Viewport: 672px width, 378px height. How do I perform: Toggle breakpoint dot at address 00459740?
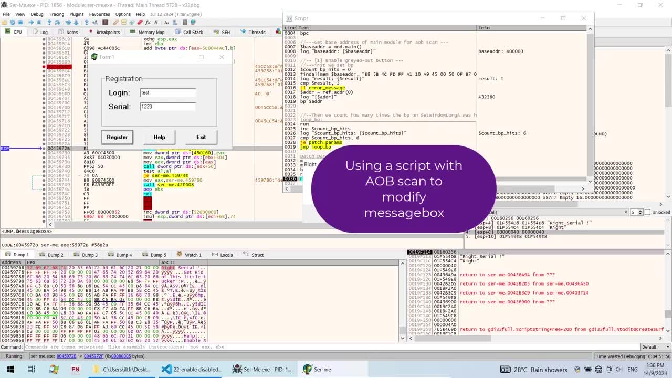(44, 171)
